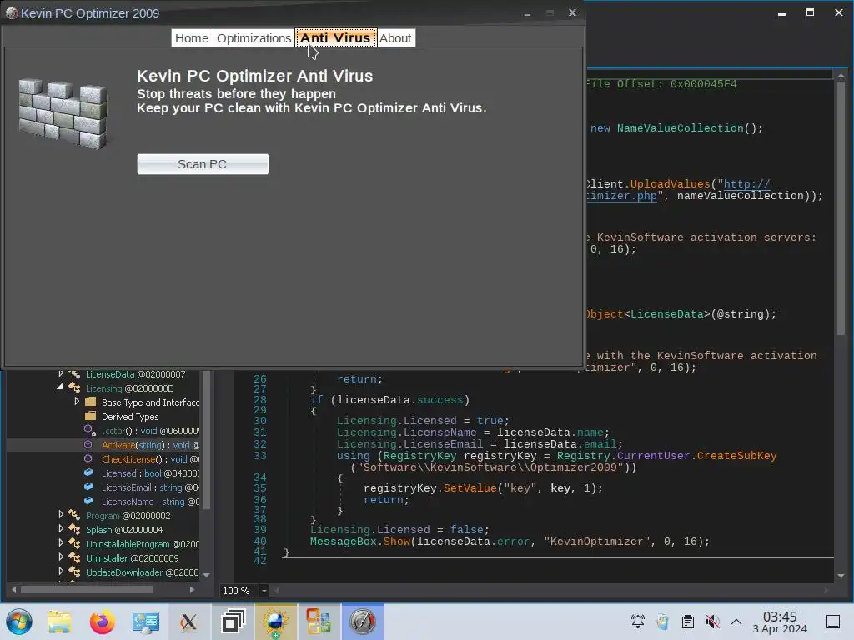Click the tree panel horizontal scrollbar thumb
The height and width of the screenshot is (640, 854).
(87, 589)
